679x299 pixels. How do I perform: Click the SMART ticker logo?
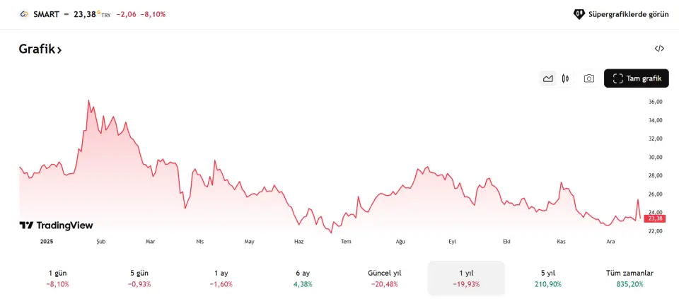(24, 14)
